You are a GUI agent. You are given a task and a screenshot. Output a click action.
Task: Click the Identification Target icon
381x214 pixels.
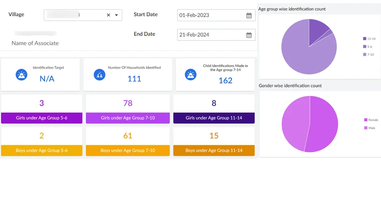pos(21,74)
